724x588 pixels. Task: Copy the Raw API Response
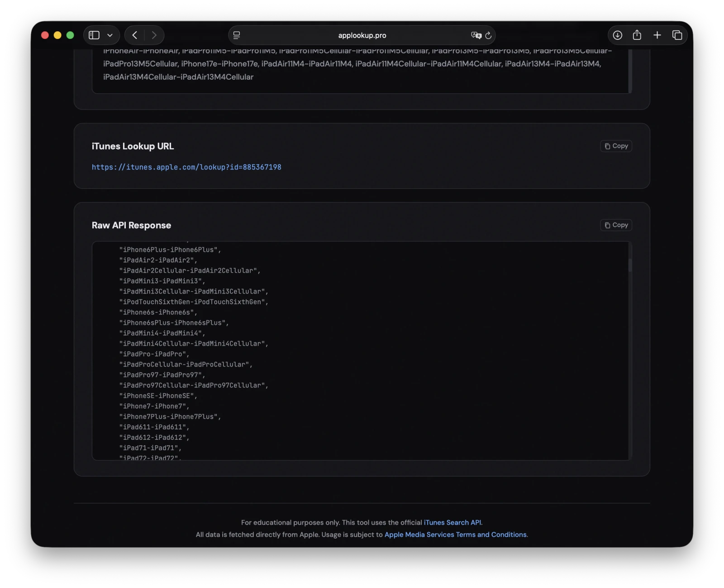[616, 225]
